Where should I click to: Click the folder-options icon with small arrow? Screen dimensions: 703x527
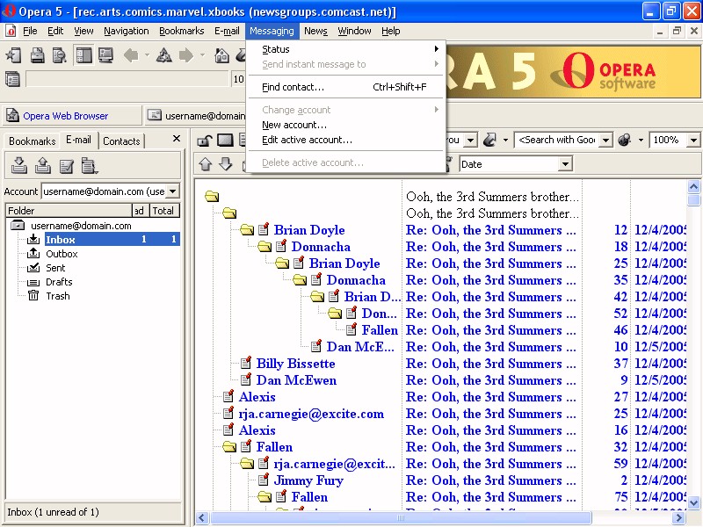pyautogui.click(x=90, y=166)
